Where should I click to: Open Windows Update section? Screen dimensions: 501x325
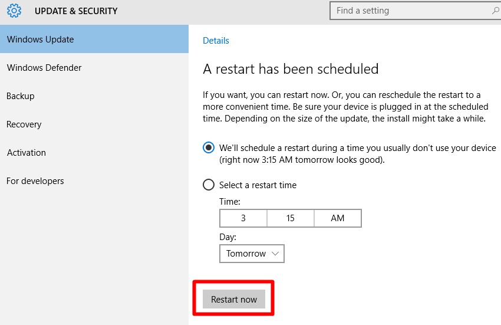pyautogui.click(x=94, y=39)
